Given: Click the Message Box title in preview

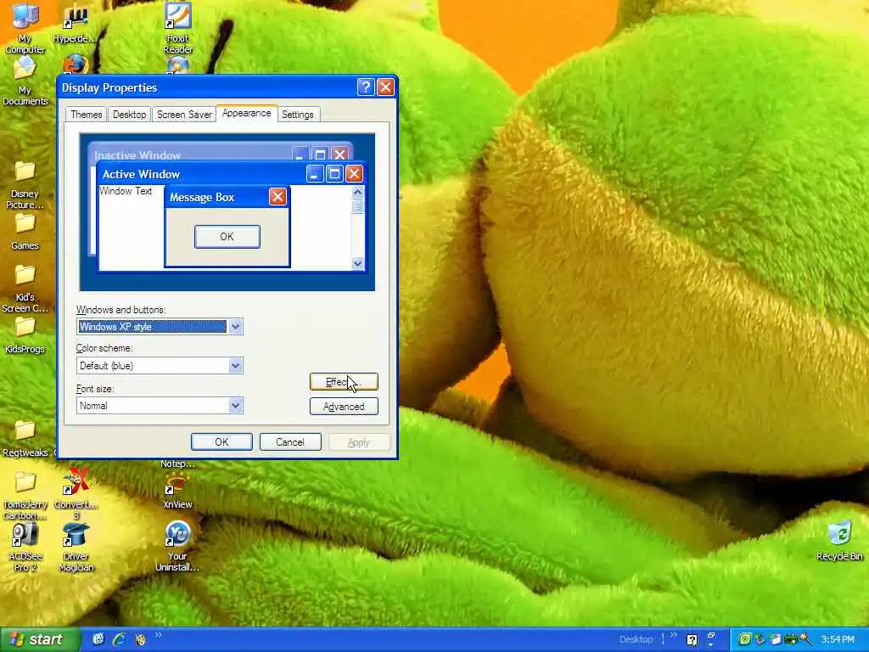Looking at the screenshot, I should (x=202, y=197).
